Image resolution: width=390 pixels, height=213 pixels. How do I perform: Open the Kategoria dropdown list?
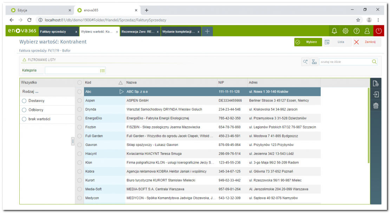102,71
